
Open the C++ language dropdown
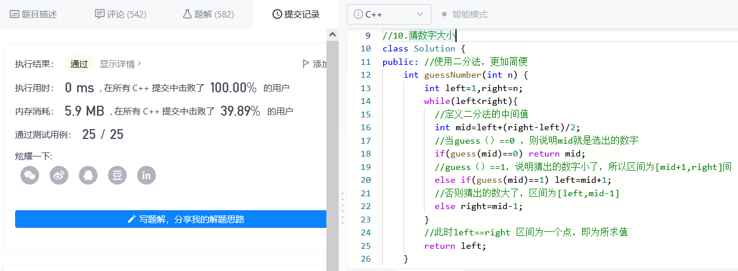click(x=389, y=14)
